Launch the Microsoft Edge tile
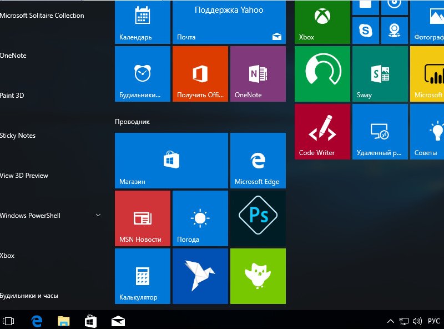The image size is (444, 329). coord(258,161)
